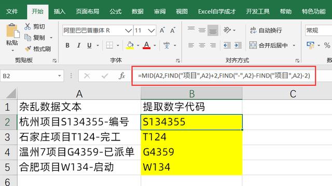Image resolution: width=332 pixels, height=186 pixels.
Task: Click the phonetic guide wén icon
Action: tap(167, 45)
